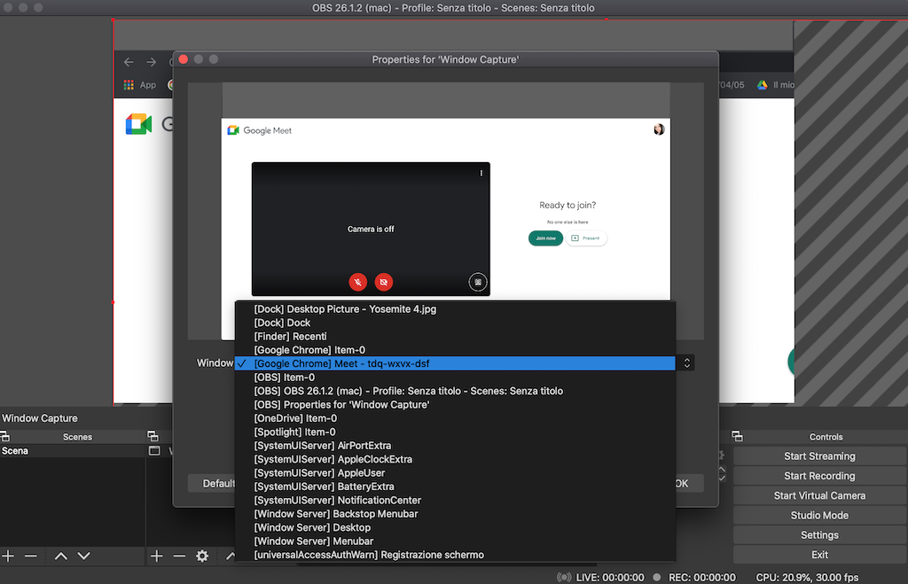This screenshot has height=584, width=908.
Task: Choose the [Dock] Dock window entry
Action: tap(455, 323)
